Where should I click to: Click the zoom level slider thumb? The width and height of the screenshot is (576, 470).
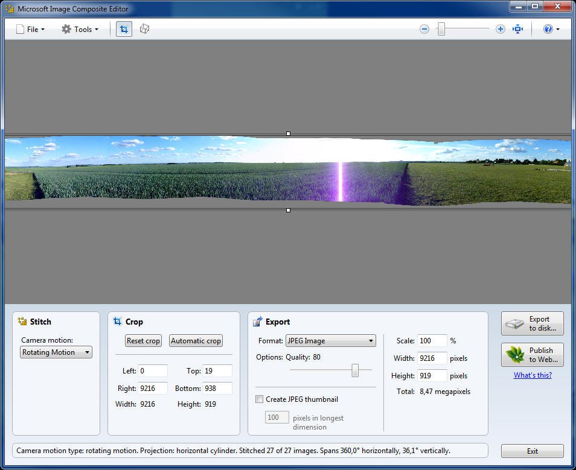point(441,29)
